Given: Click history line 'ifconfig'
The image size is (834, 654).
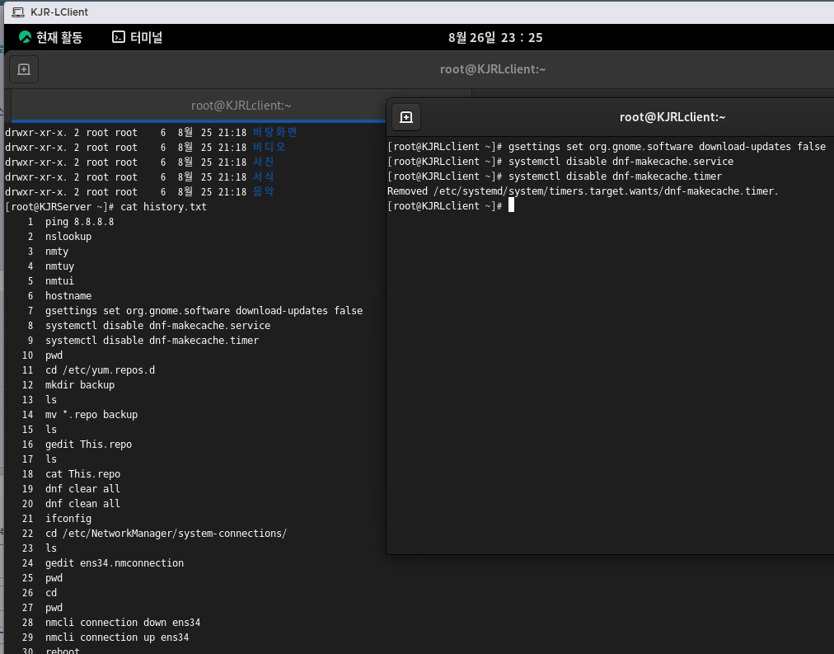Looking at the screenshot, I should [68, 519].
